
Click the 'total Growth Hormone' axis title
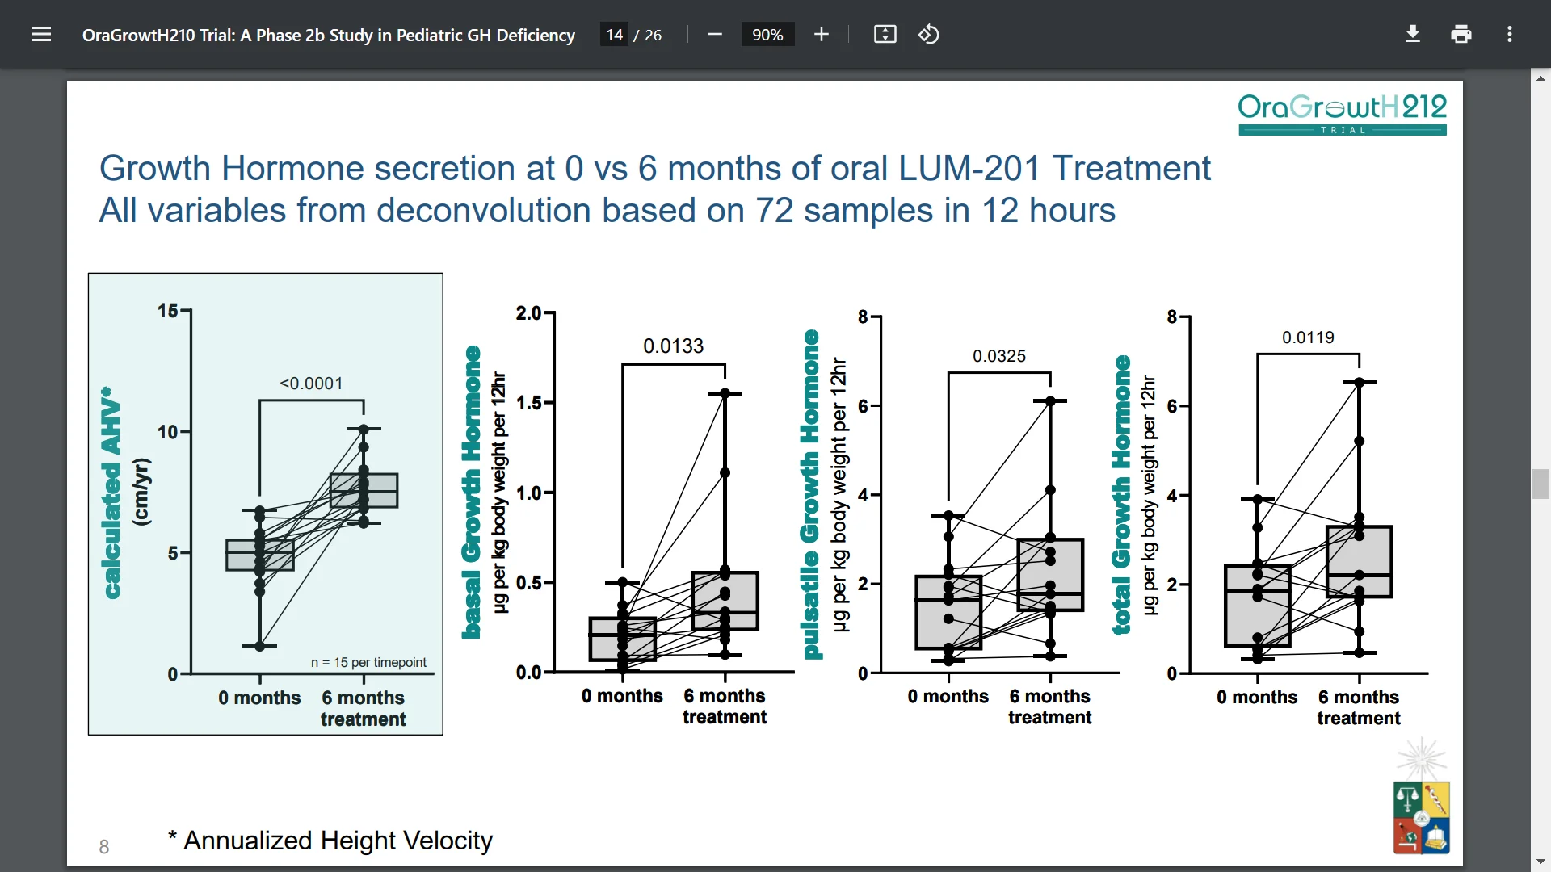click(x=1121, y=495)
